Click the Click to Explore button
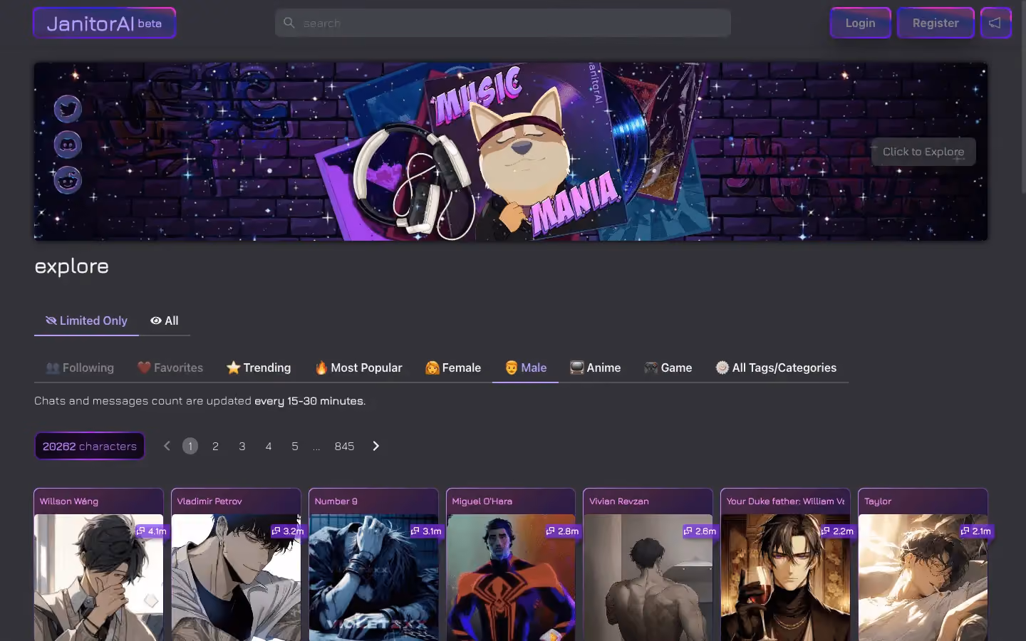Image resolution: width=1026 pixels, height=641 pixels. (923, 152)
